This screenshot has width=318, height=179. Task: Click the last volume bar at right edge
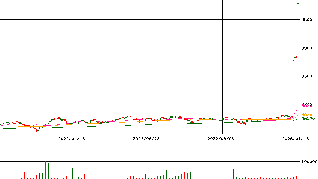click(298, 175)
